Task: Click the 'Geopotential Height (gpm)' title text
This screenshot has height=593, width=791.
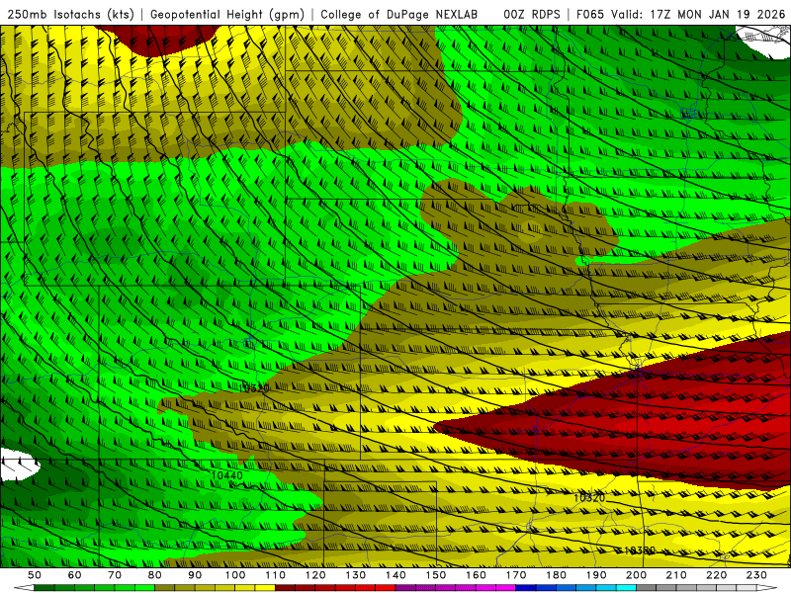Action: (227, 14)
